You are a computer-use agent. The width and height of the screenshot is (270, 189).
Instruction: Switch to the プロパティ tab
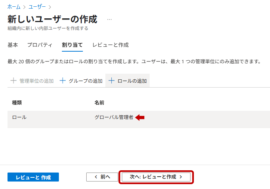(40, 45)
